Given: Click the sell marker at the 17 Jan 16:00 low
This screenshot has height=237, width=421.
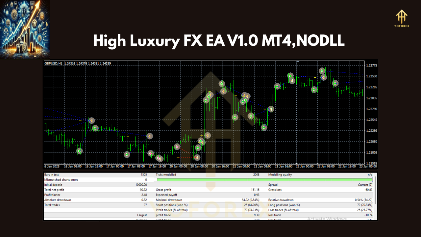Looking at the screenshot, I should (x=160, y=158).
